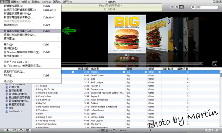Uncheck This love song checkbox
Viewport: 222px width, 133px height.
37,86
